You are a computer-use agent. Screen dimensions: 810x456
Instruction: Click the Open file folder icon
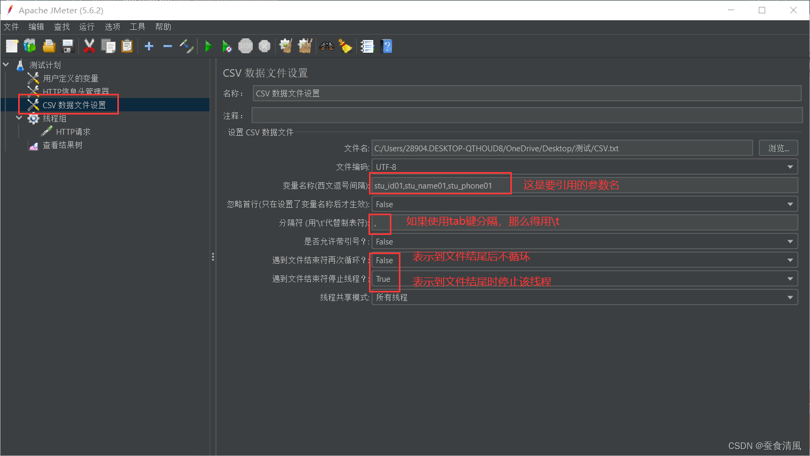click(49, 46)
